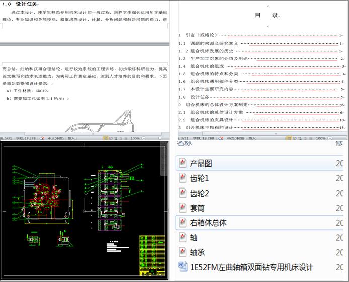Viewport: 349px width, 282px height.
Task: Switch to Print Layout view in page 9/31 window
Action: pyautogui.click(x=106, y=138)
